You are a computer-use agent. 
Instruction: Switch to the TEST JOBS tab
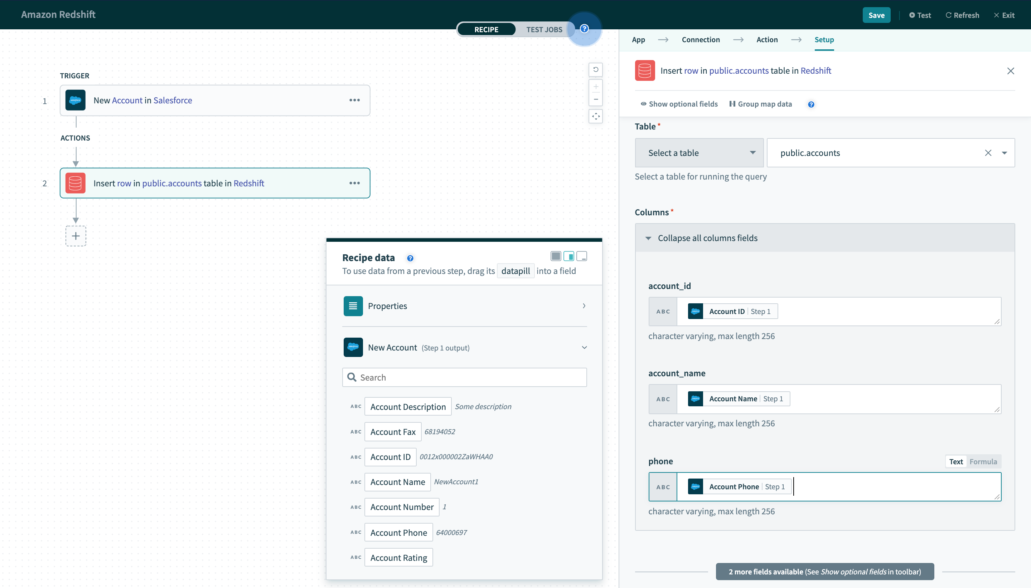coord(544,29)
